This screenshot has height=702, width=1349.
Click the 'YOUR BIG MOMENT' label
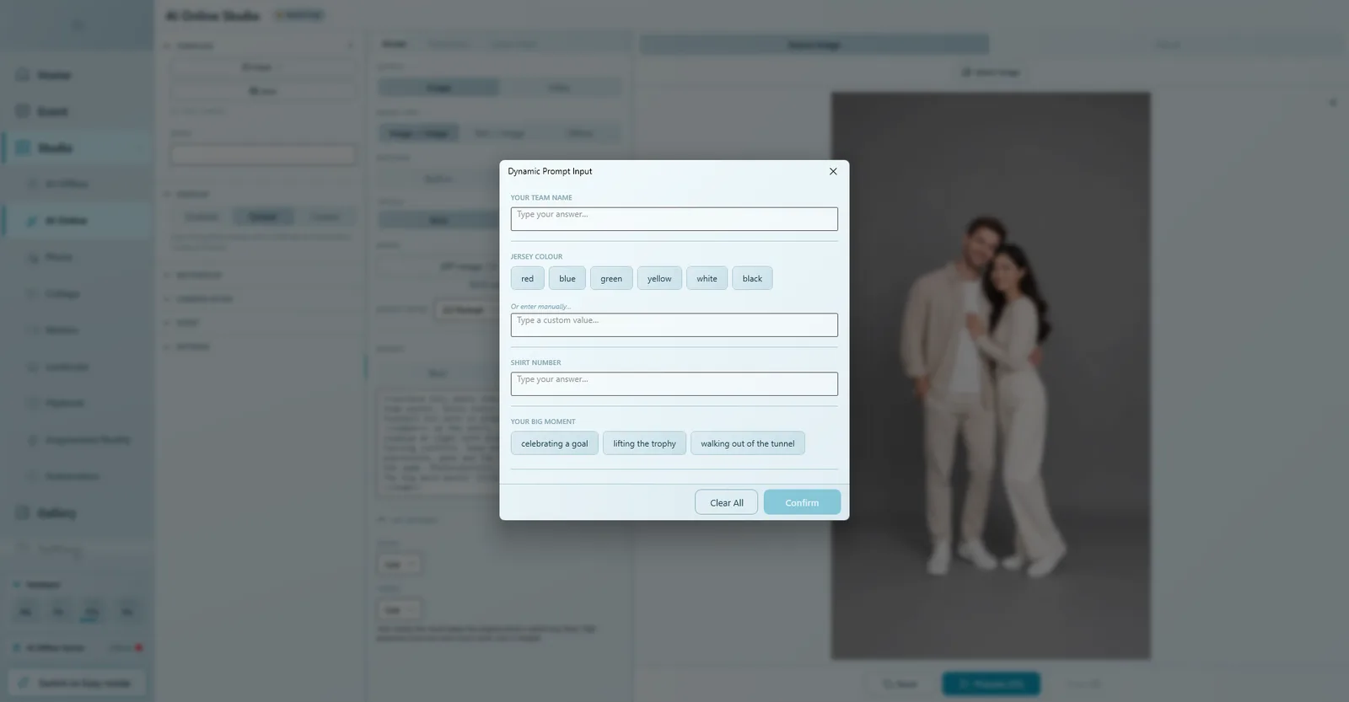pos(543,422)
